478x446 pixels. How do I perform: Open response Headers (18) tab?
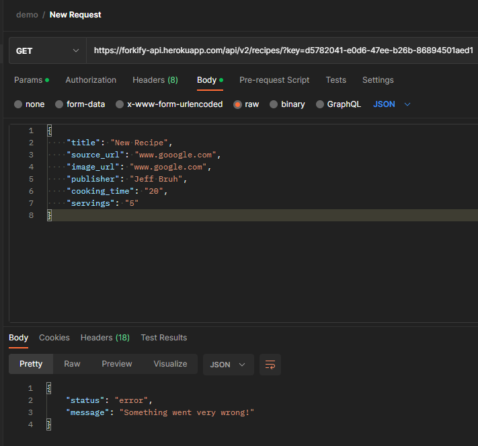pos(105,338)
